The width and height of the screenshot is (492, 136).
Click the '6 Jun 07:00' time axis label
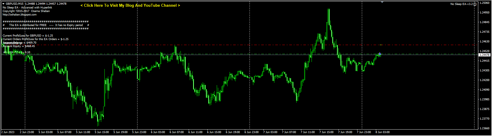177,132
